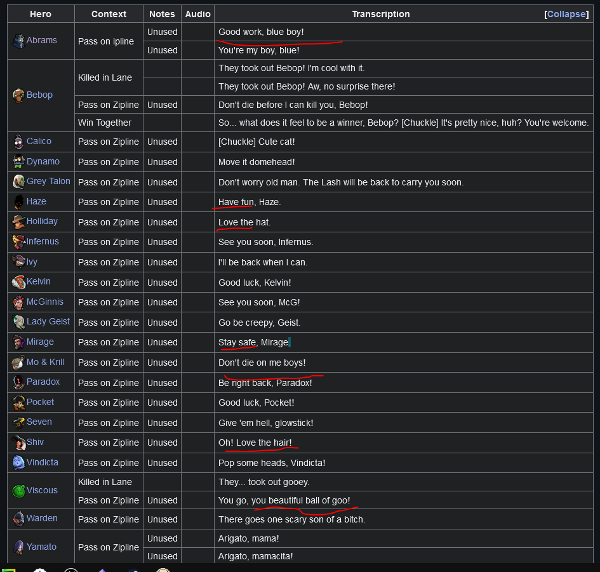600x572 pixels.
Task: Open the Vindicta hero link
Action: tap(43, 462)
